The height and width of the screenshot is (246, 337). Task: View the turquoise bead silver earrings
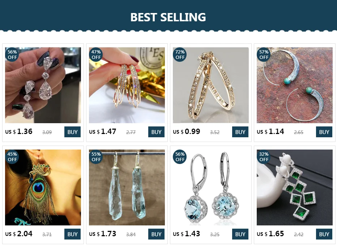point(294,85)
